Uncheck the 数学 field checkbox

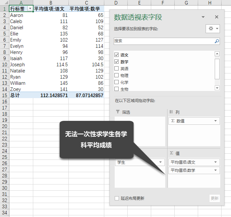(x=117, y=62)
